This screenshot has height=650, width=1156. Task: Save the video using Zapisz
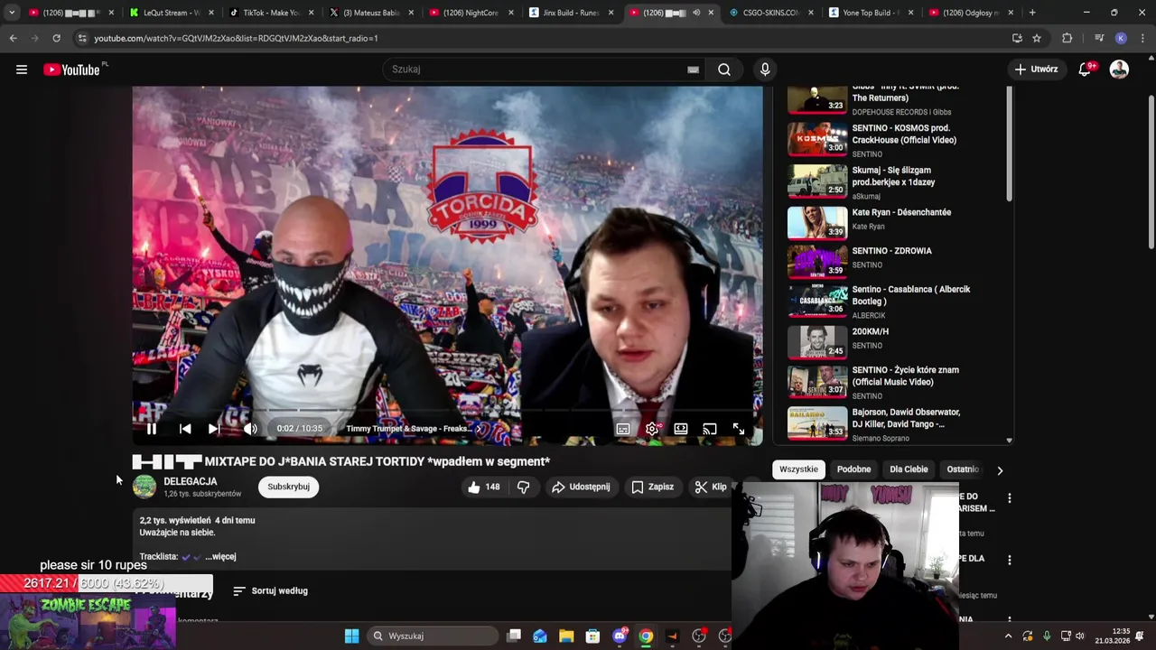[x=652, y=487]
